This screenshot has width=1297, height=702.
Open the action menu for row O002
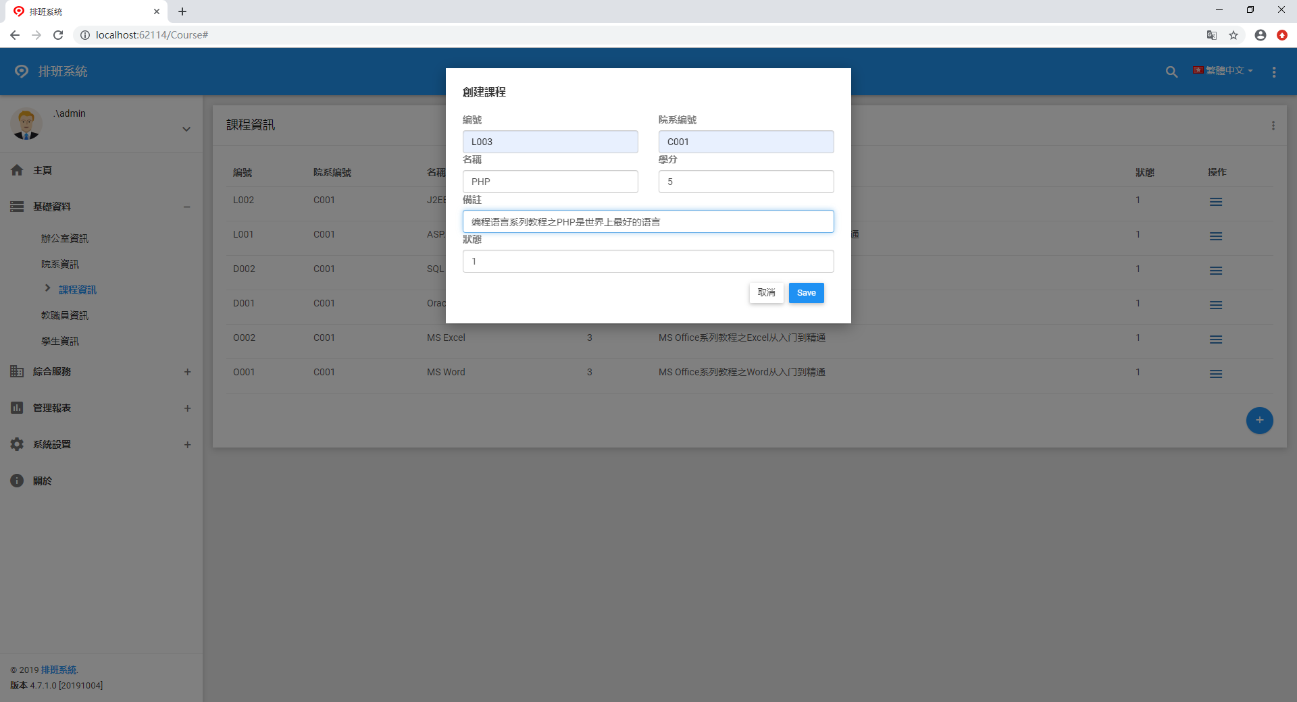point(1216,340)
